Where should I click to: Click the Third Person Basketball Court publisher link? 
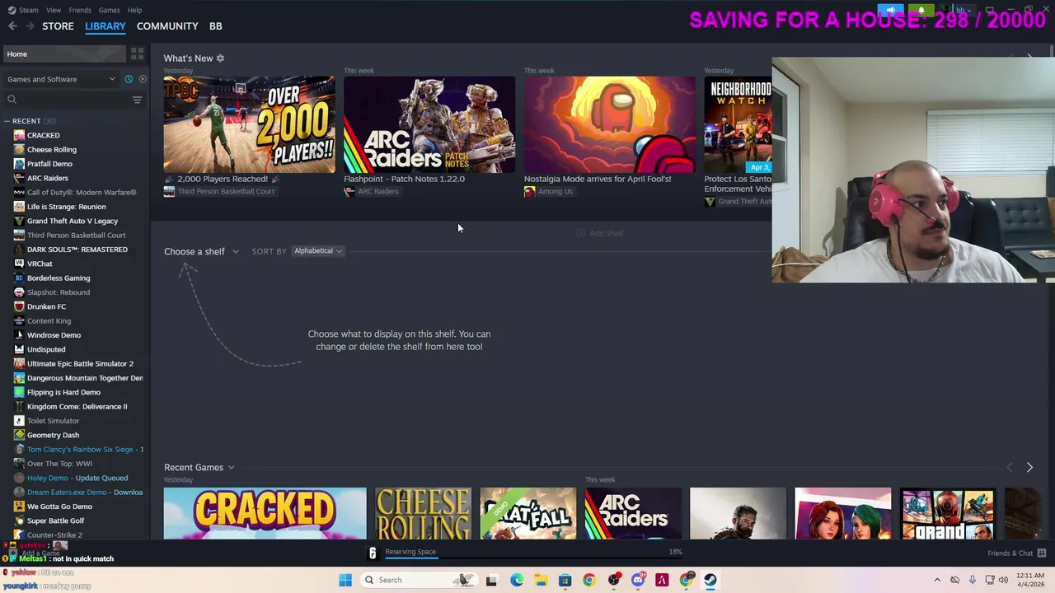(x=226, y=192)
